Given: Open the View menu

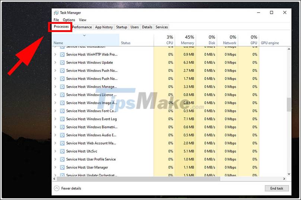Looking at the screenshot, I should point(83,20).
